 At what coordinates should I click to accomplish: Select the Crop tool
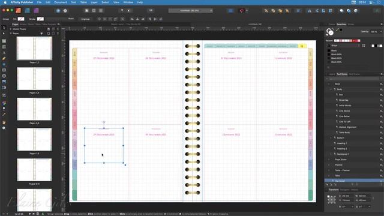click(x=4, y=95)
